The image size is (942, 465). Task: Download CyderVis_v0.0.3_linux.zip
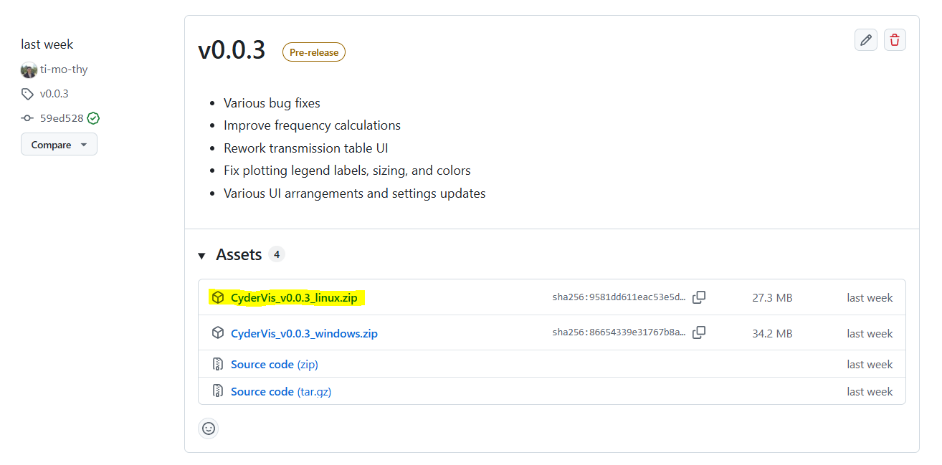click(293, 298)
